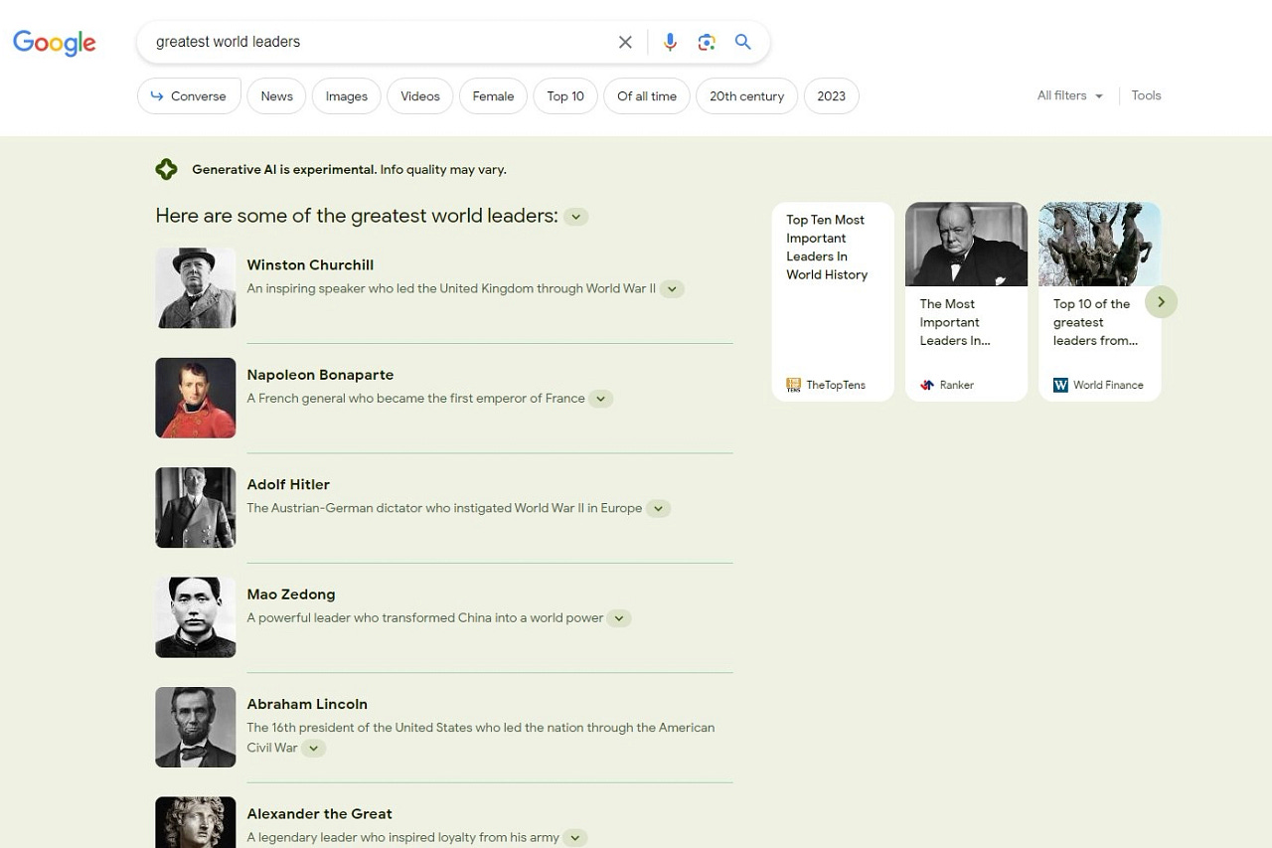Expand Alexander the Great description chevron

click(x=574, y=838)
